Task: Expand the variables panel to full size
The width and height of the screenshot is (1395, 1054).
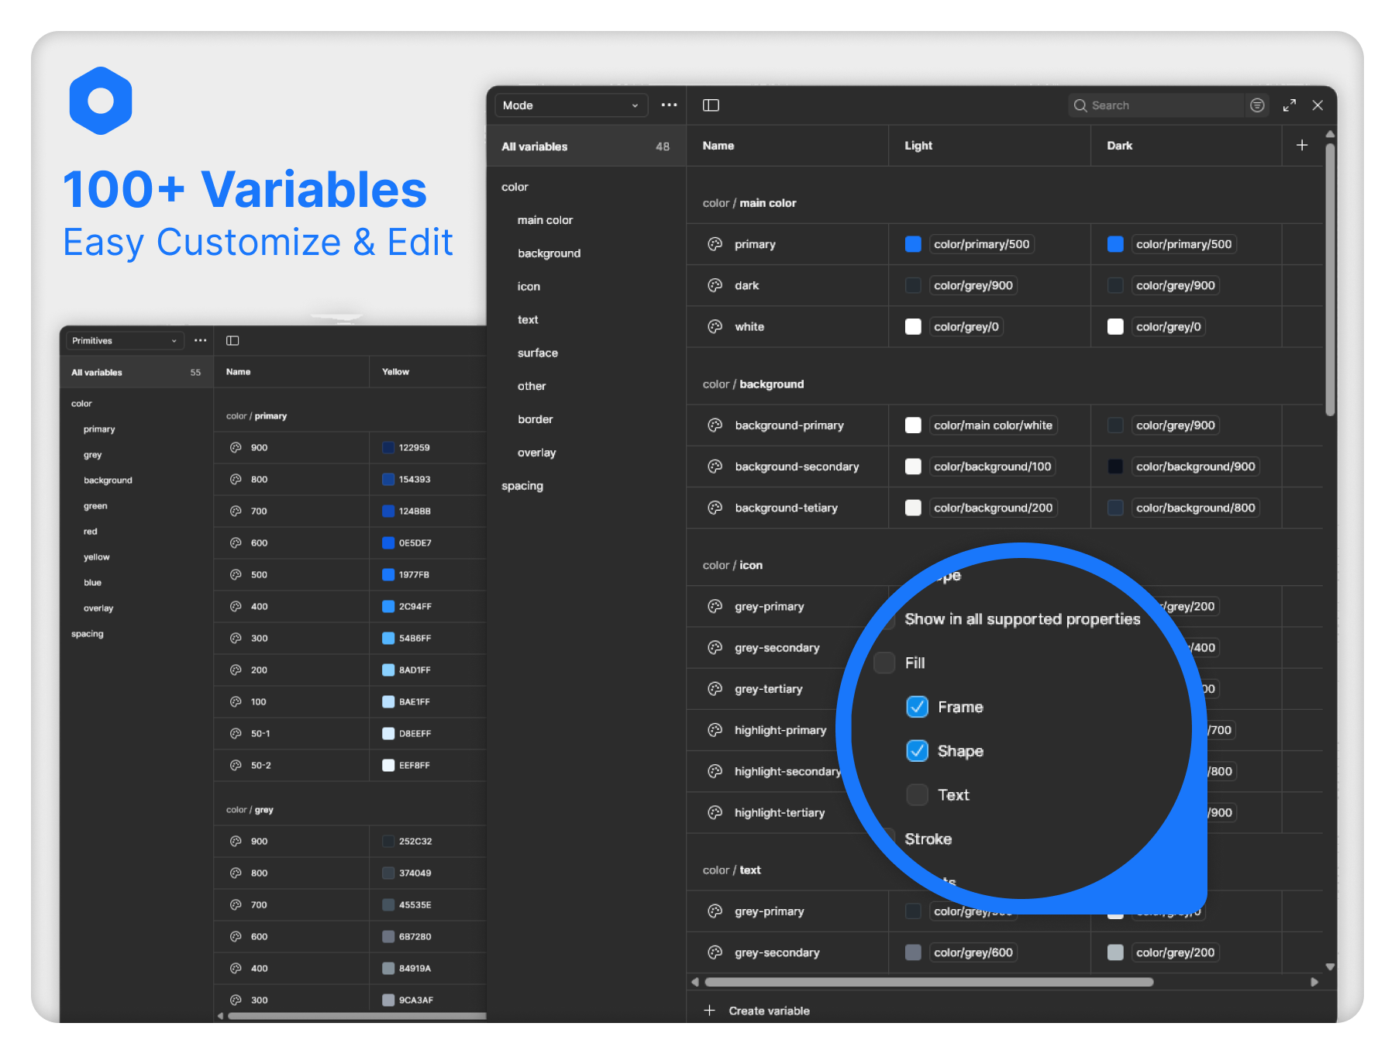Action: tap(1290, 105)
